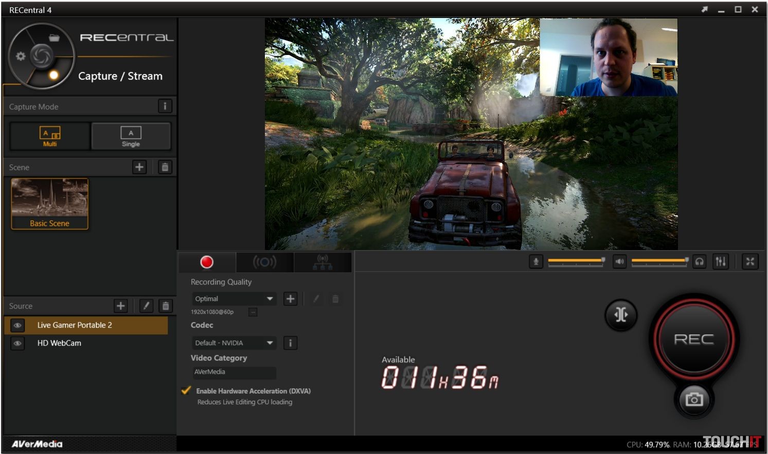Adjust the speaker volume slider
The image size is (768, 454).
(659, 261)
